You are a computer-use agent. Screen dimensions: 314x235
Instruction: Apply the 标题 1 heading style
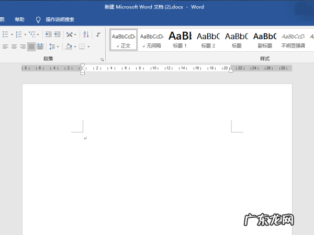click(x=180, y=40)
